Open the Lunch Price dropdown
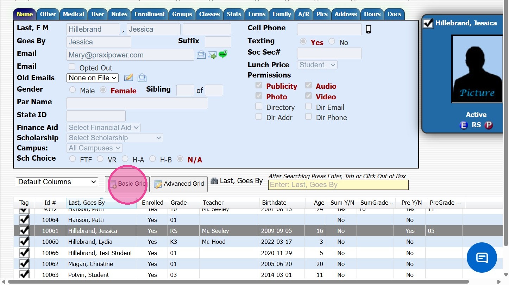The image size is (509, 285). [x=317, y=65]
